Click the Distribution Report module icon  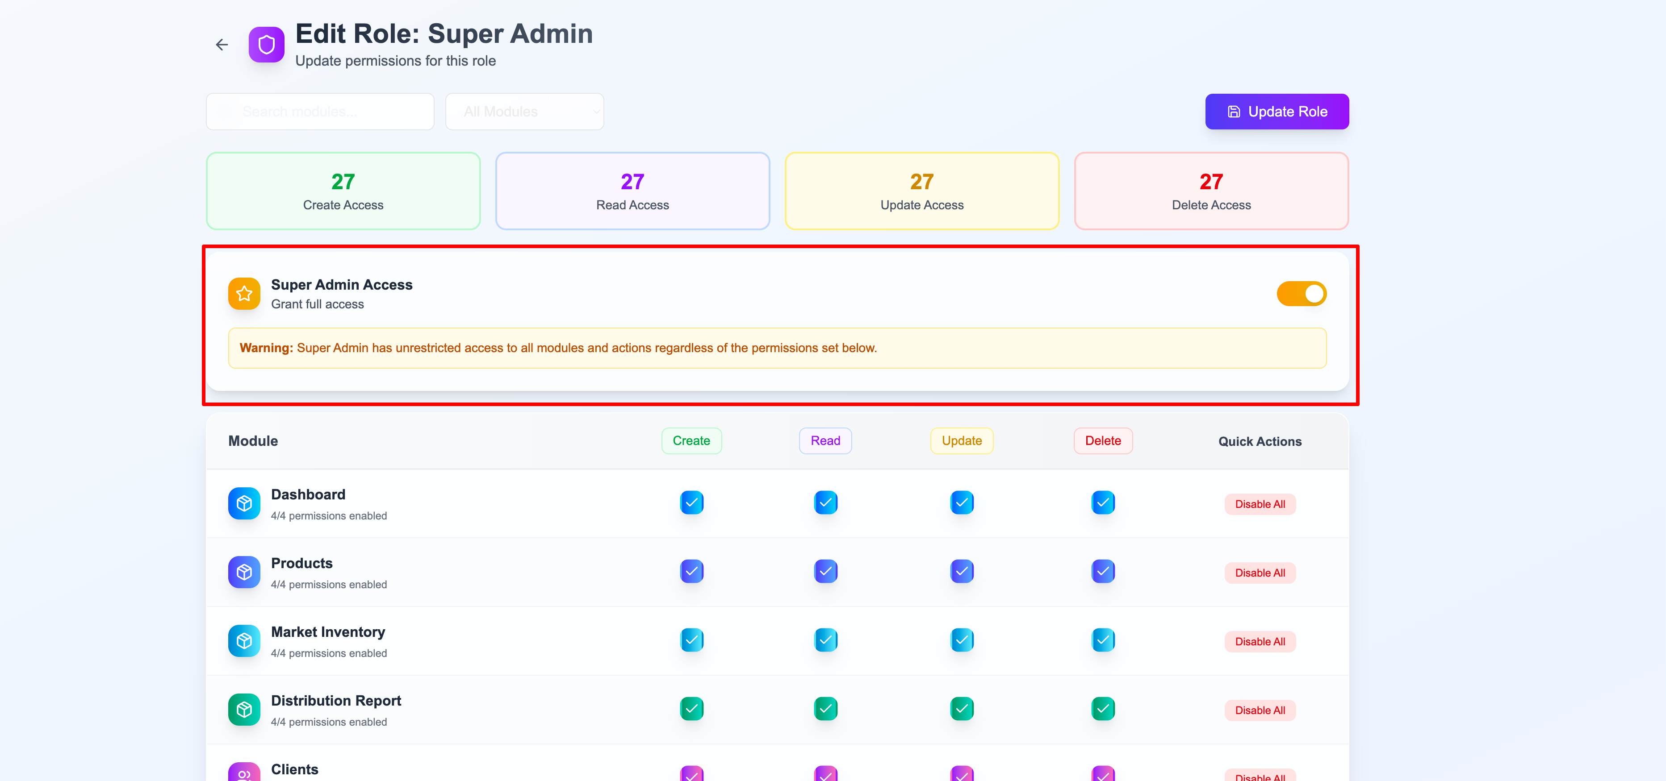(x=244, y=709)
